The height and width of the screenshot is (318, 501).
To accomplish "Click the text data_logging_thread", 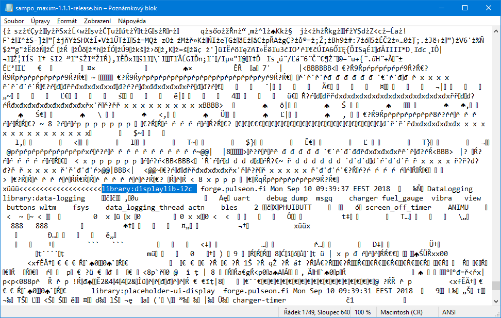I will coord(145,207).
